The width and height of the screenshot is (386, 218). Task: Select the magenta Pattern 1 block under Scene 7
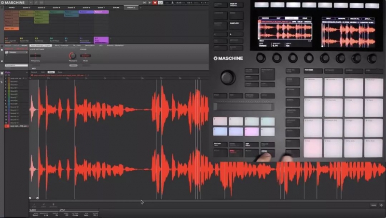coord(101,12)
